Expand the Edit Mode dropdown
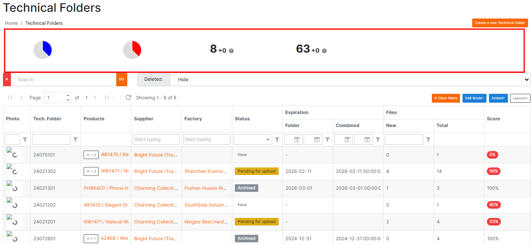Image resolution: width=531 pixels, height=244 pixels. click(474, 98)
